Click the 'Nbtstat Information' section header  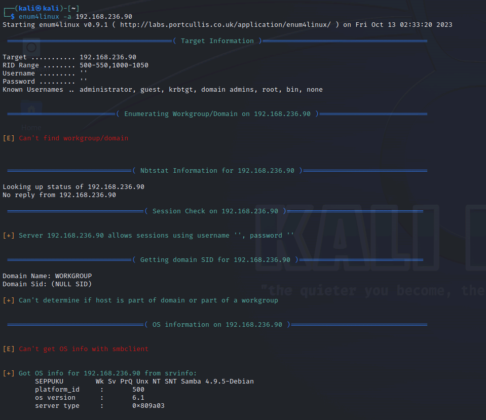217,170
